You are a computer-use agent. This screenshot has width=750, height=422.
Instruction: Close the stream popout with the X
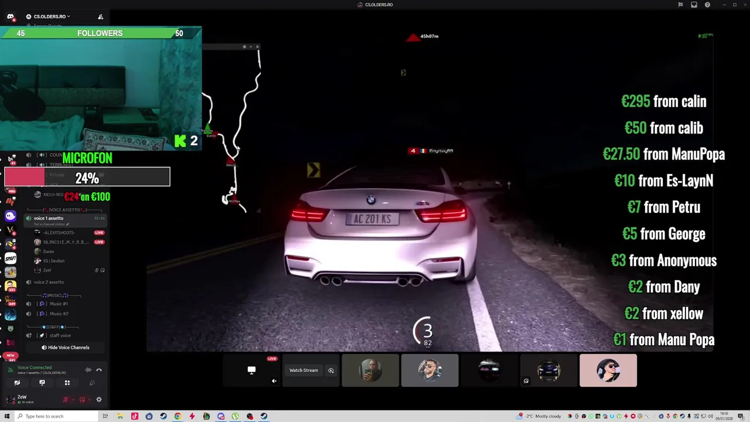point(258,47)
